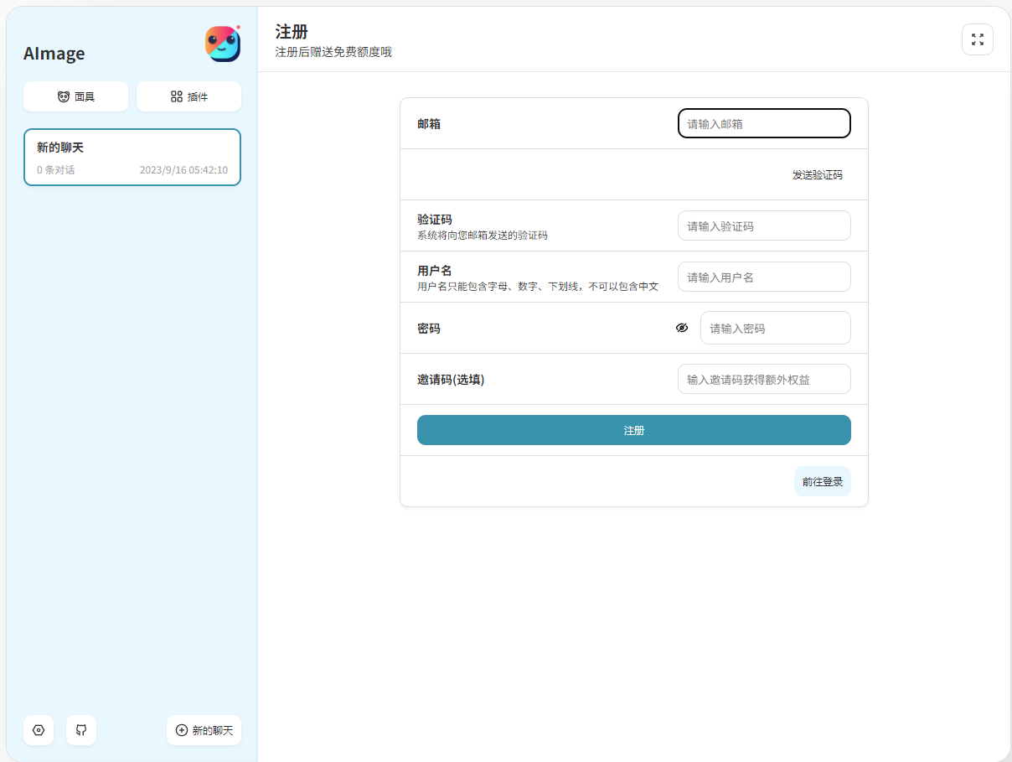Click 发送验证码 to send verification code

tap(818, 174)
